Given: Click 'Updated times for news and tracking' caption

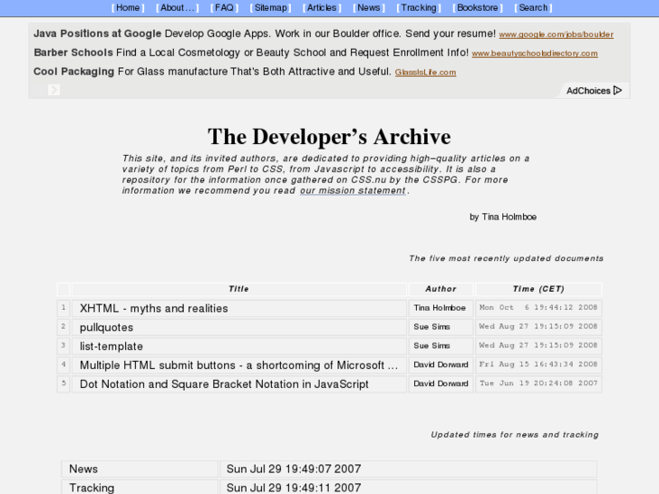Looking at the screenshot, I should click(x=515, y=435).
